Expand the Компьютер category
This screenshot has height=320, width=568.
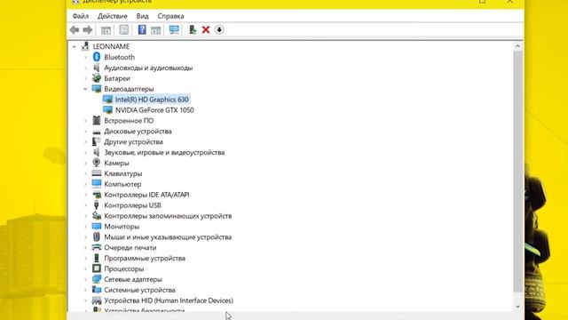[85, 184]
